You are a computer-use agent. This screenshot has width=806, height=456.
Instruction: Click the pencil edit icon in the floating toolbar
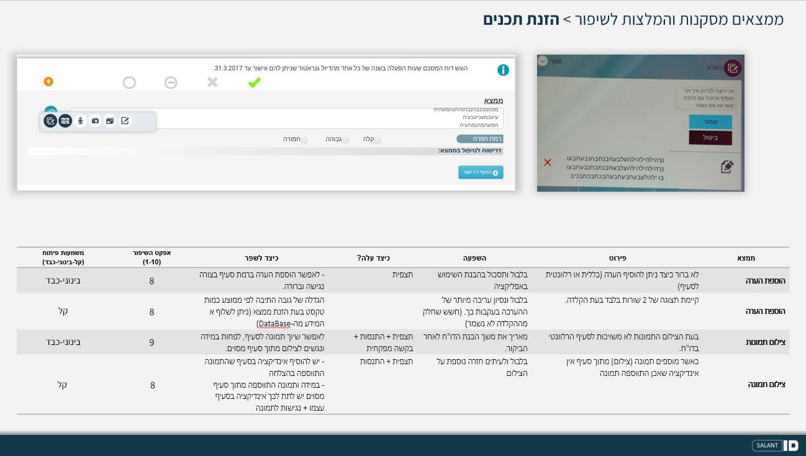125,121
